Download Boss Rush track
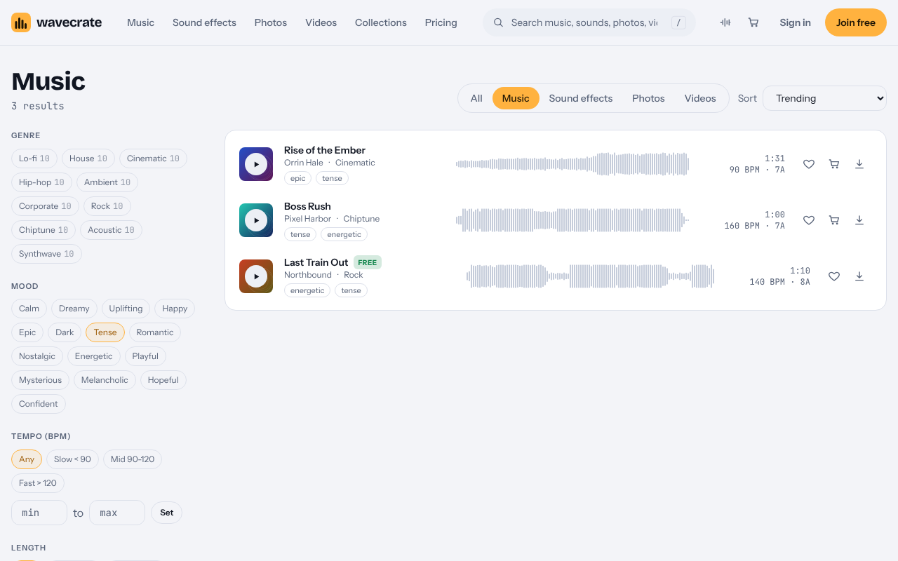This screenshot has width=898, height=561. (859, 220)
